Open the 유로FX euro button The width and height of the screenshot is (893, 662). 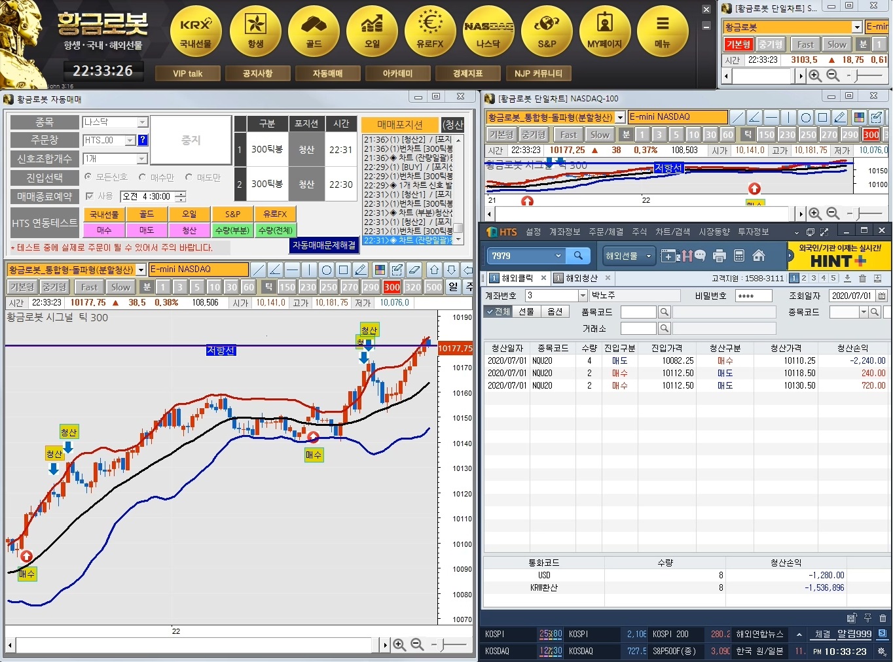coord(430,31)
